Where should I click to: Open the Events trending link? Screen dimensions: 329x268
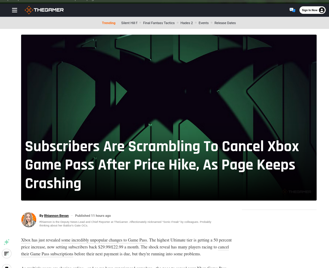tap(204, 23)
